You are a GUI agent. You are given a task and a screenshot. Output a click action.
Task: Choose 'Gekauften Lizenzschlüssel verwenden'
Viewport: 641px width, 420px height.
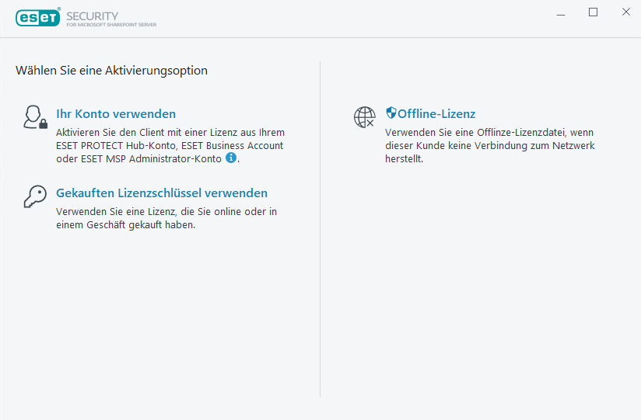(162, 193)
